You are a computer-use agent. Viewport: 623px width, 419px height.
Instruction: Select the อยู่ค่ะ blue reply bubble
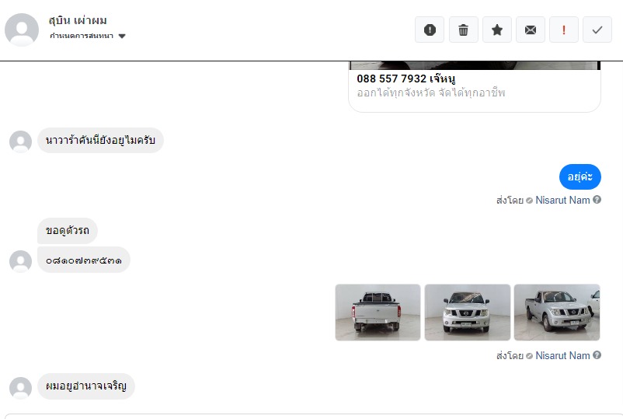[580, 177]
